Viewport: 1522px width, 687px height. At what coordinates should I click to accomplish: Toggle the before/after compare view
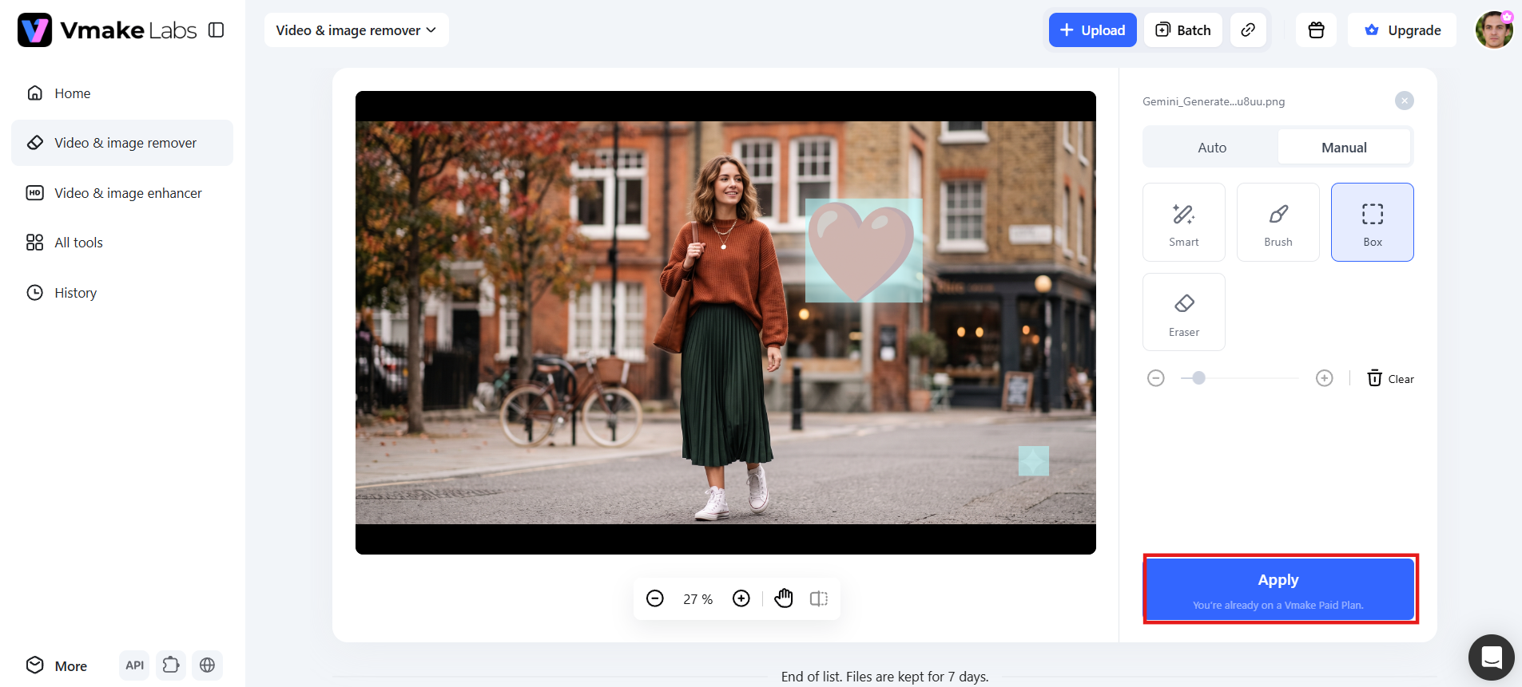[819, 598]
